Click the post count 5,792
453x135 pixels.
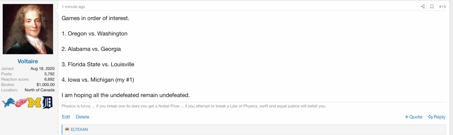pyautogui.click(x=49, y=74)
